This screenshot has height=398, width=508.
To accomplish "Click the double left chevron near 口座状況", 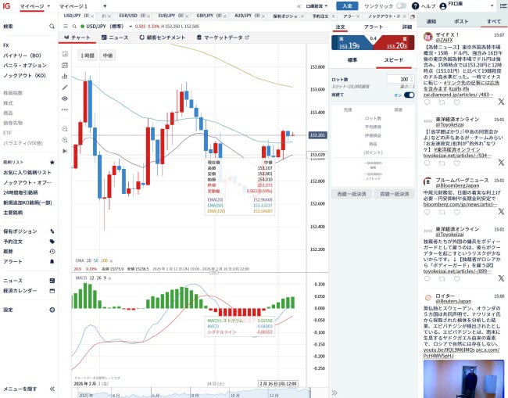I will [x=299, y=5].
